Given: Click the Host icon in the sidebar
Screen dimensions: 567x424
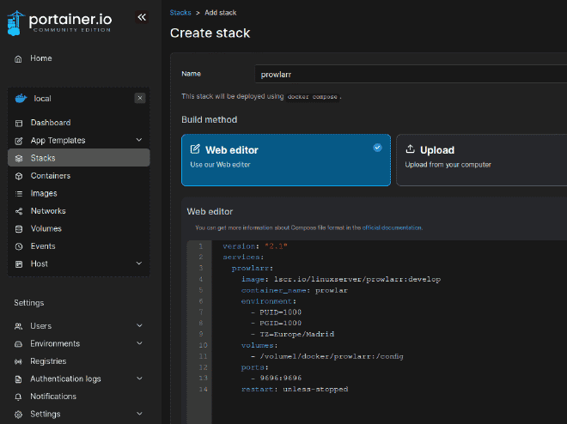Looking at the screenshot, I should (x=19, y=264).
